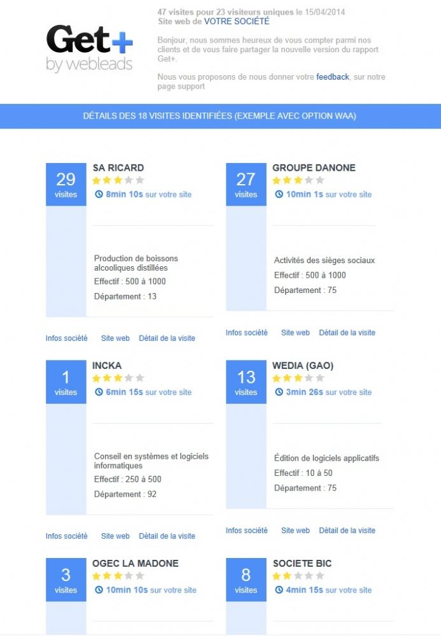
Task: Click the blue Détails des 18 visites banner
Action: [220, 116]
